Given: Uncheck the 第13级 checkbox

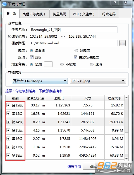Looking at the screenshot, I should [x=8, y=113].
